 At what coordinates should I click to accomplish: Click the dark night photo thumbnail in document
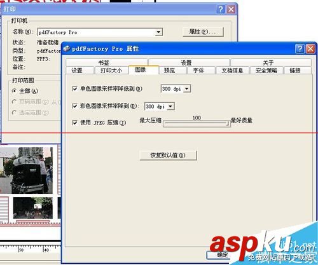33,208
